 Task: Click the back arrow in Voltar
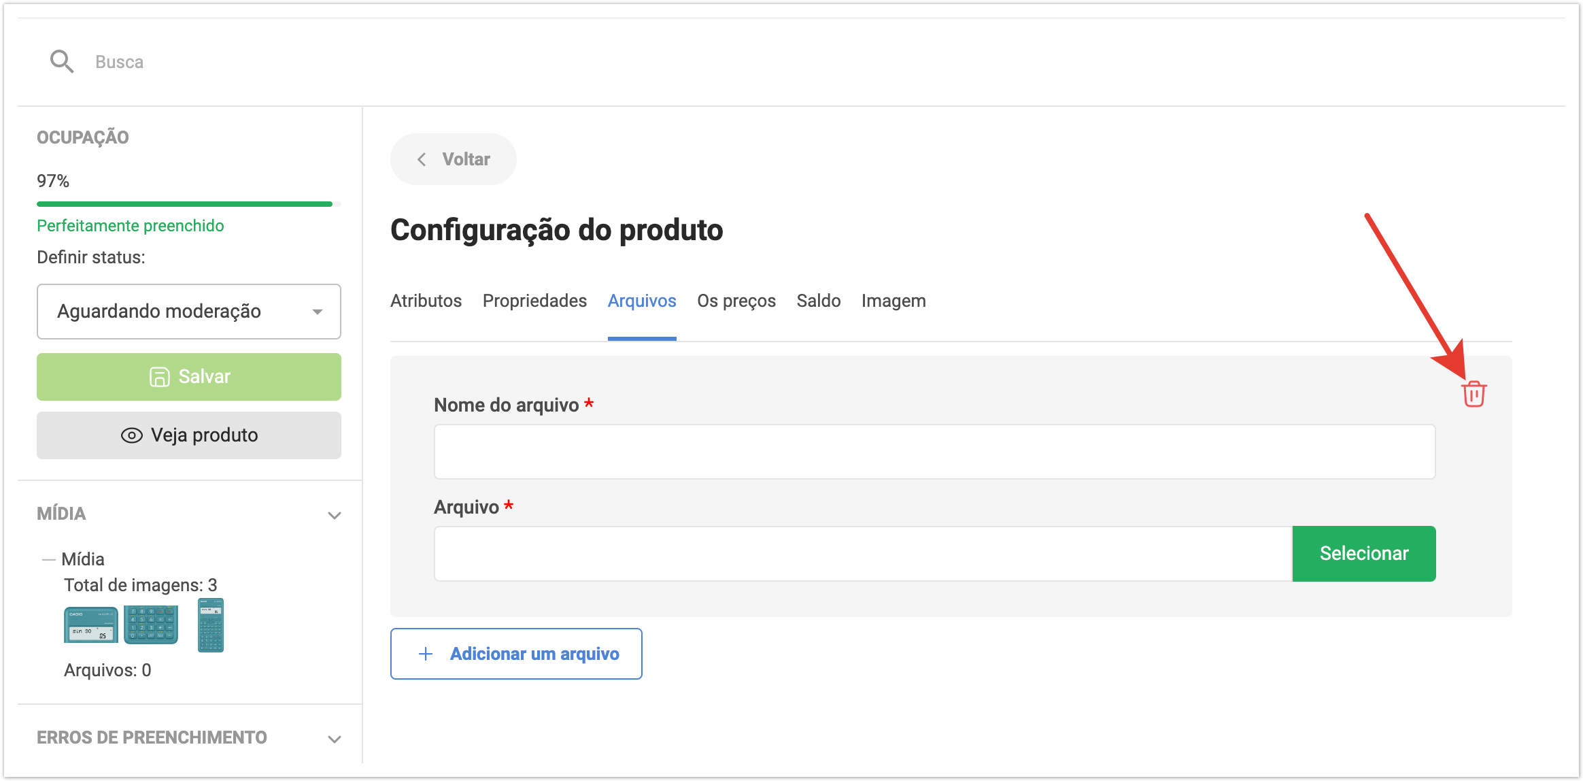click(422, 159)
